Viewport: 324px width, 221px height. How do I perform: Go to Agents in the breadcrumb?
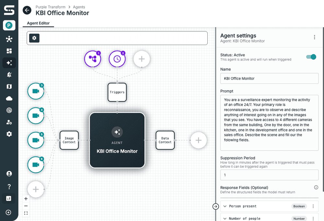[x=79, y=7]
